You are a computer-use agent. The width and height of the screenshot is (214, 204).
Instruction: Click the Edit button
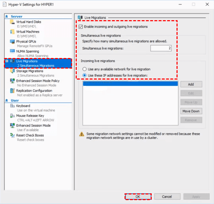point(191,93)
